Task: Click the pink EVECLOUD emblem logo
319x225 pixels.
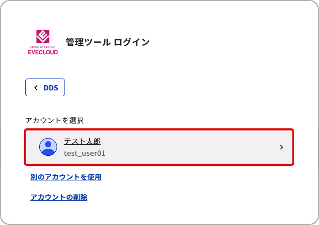Action: click(43, 36)
